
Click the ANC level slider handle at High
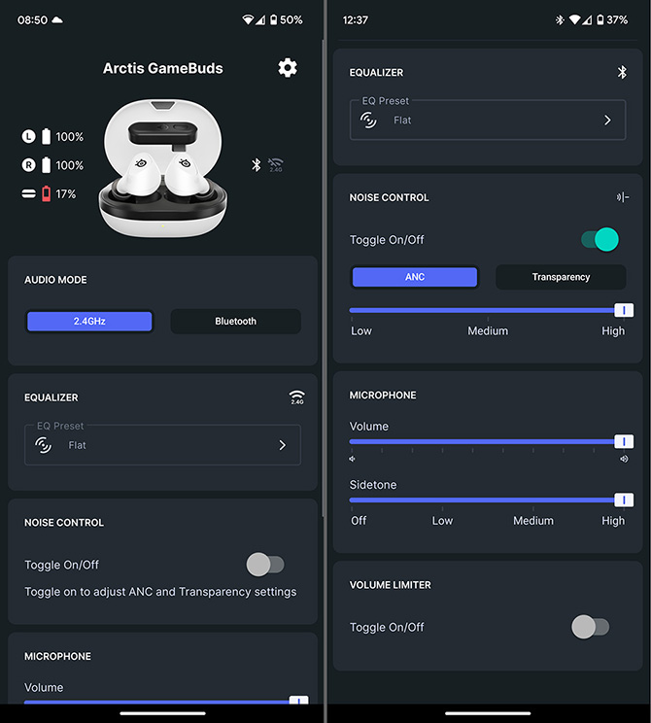[x=624, y=310]
